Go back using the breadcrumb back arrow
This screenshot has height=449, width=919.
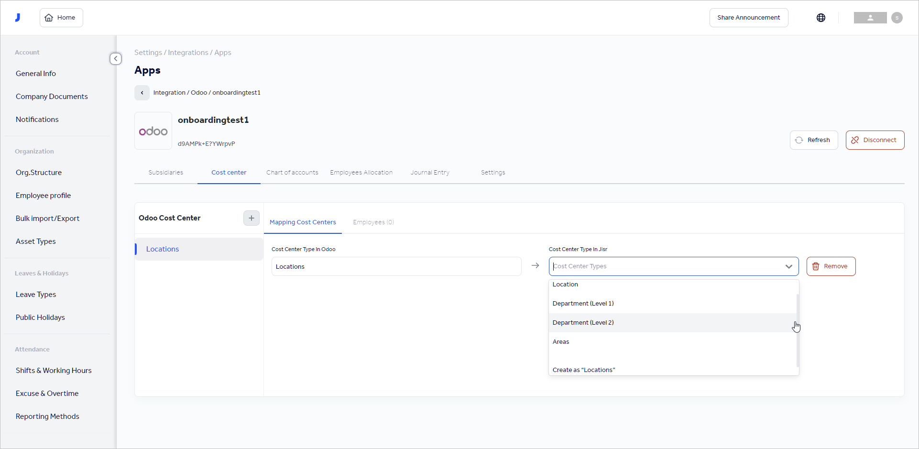point(142,93)
